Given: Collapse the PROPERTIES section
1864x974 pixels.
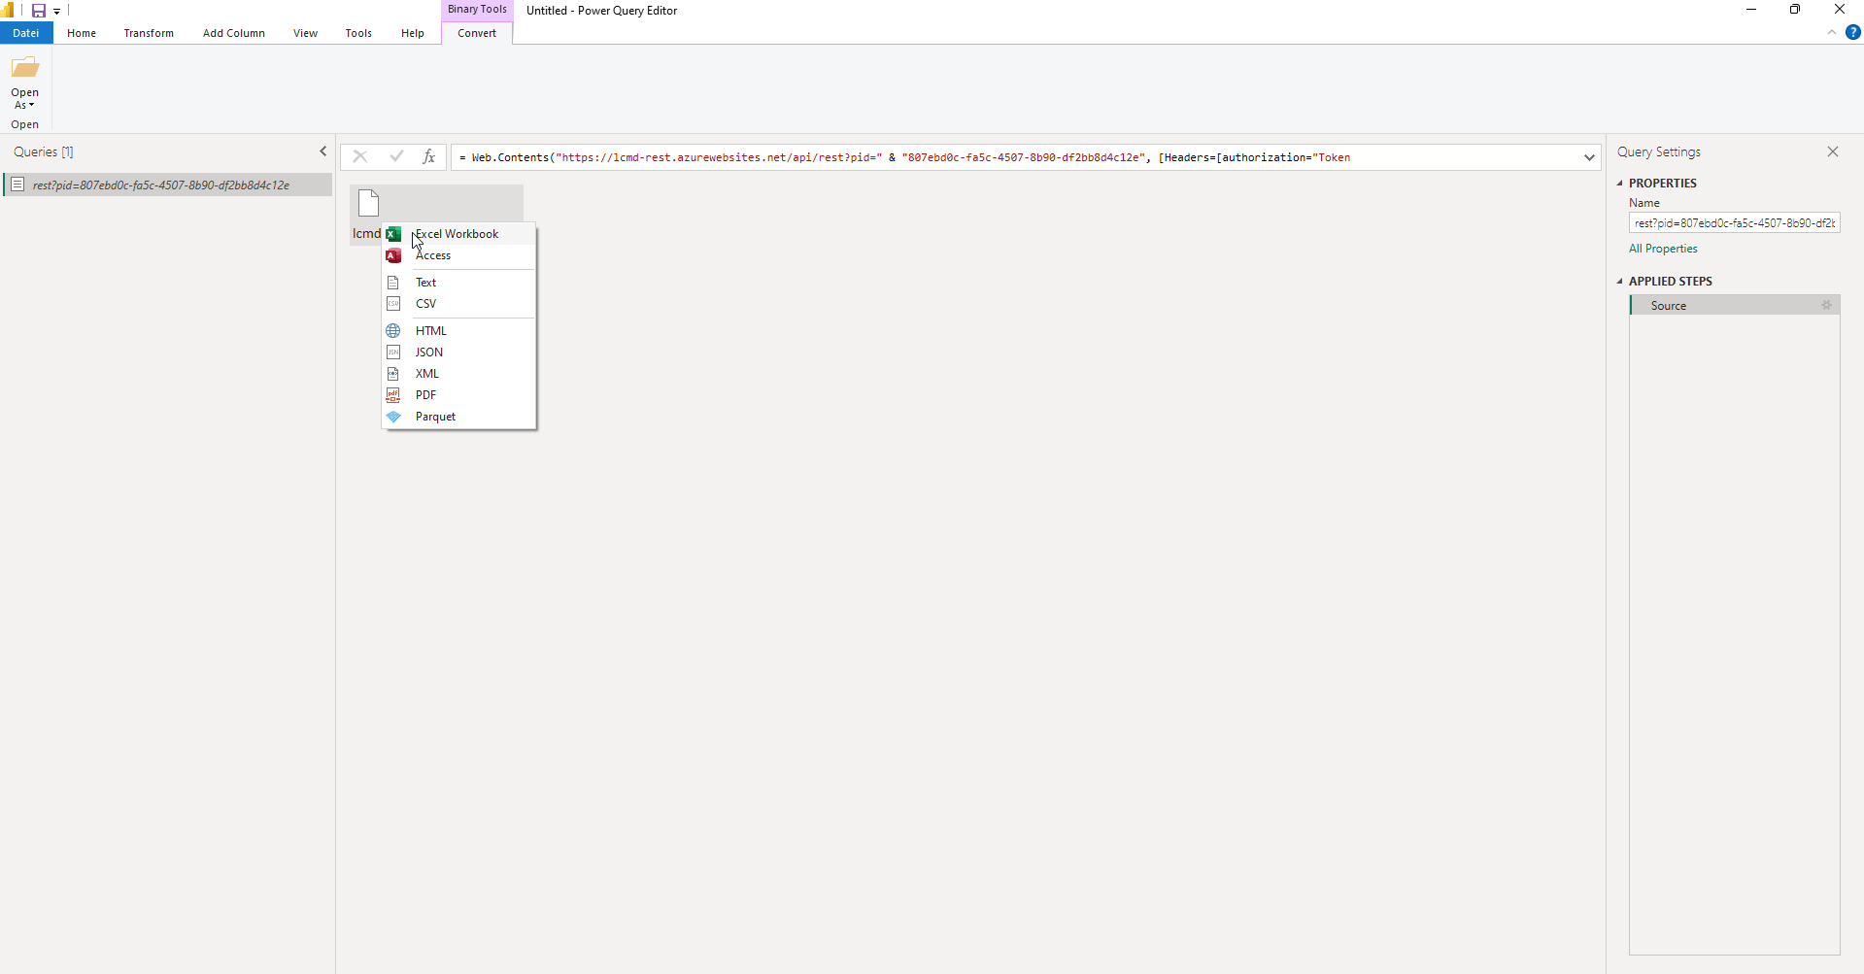Looking at the screenshot, I should (x=1620, y=183).
